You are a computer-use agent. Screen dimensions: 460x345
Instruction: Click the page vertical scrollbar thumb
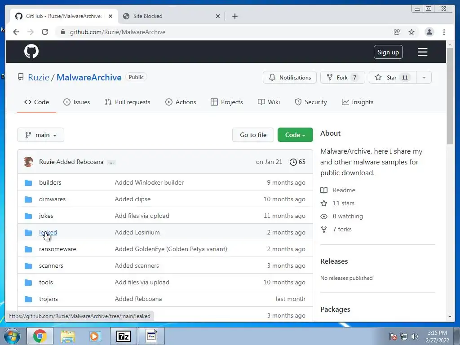pyautogui.click(x=450, y=95)
